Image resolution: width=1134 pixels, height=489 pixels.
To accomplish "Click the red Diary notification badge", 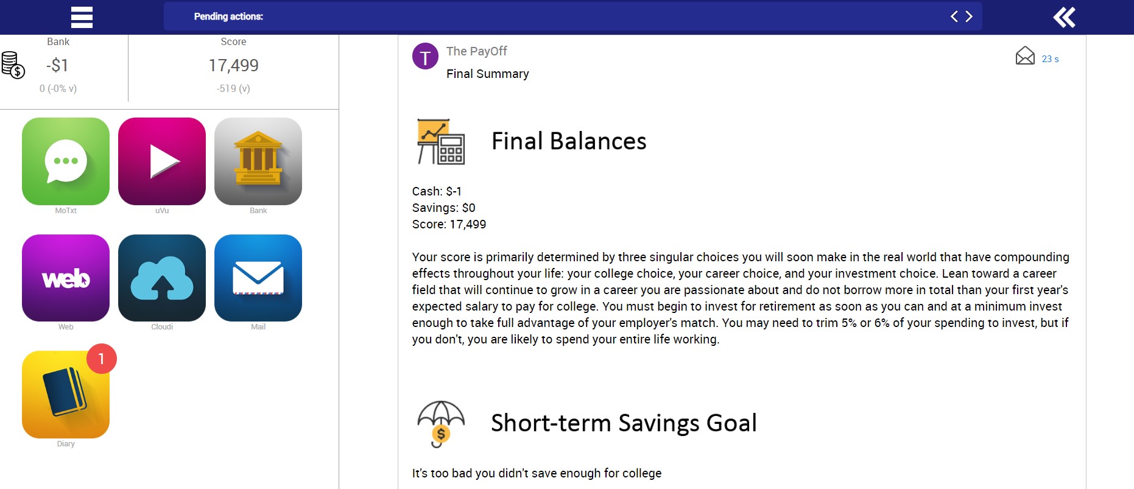I will pyautogui.click(x=101, y=359).
